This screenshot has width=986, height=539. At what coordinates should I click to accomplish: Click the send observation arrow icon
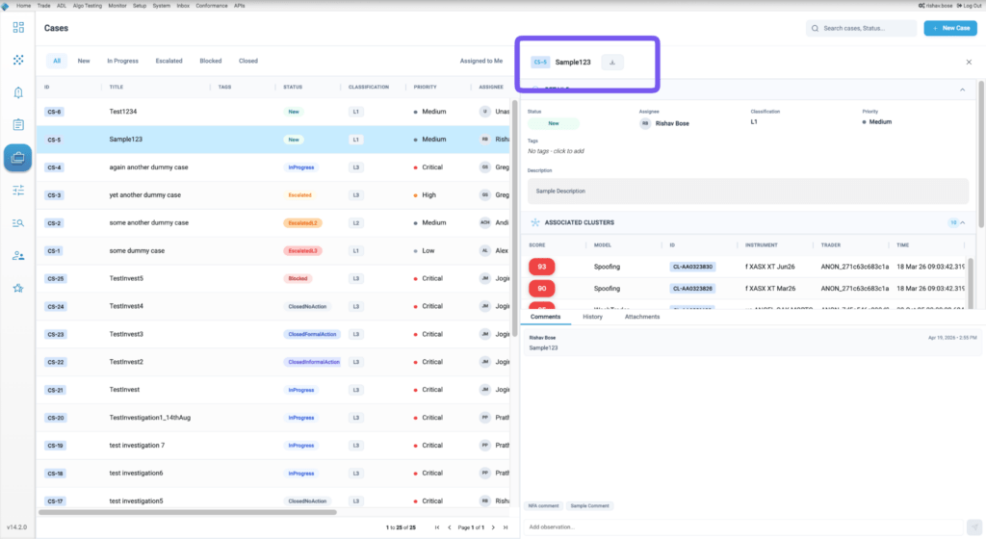974,527
